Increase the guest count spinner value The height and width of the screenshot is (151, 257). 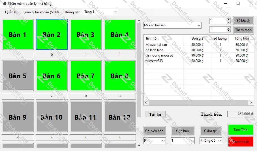228,20
